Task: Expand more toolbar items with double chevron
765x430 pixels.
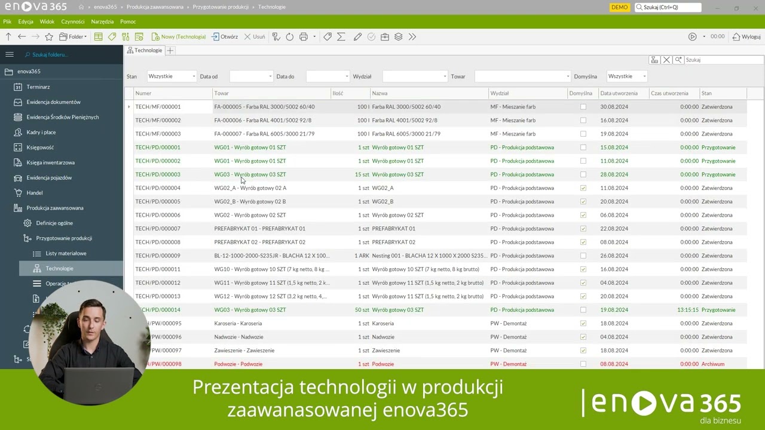Action: (412, 36)
